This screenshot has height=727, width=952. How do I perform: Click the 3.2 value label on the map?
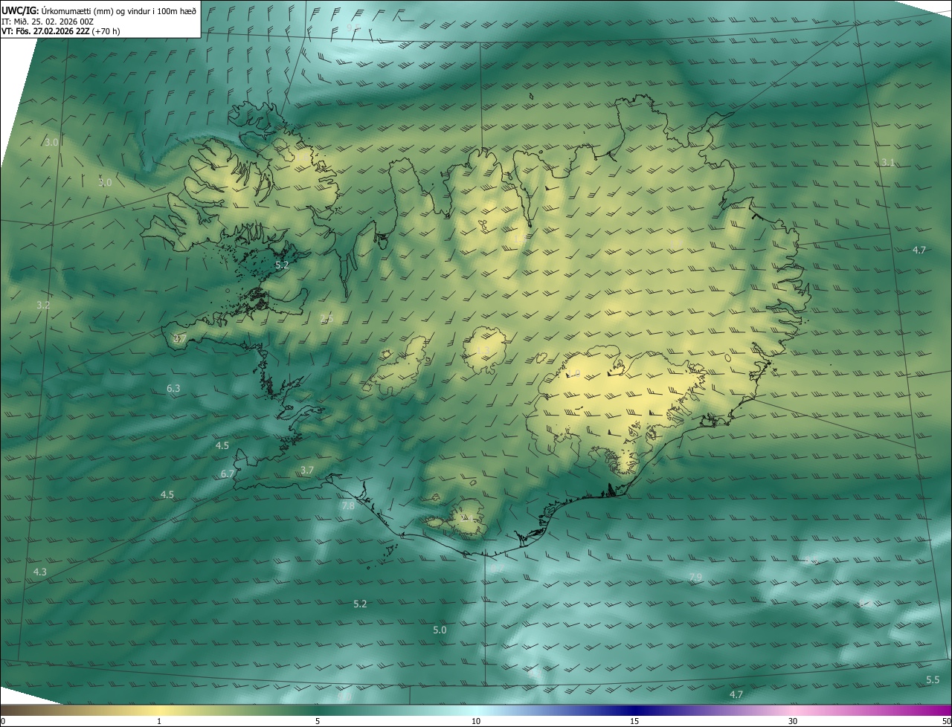pyautogui.click(x=43, y=305)
